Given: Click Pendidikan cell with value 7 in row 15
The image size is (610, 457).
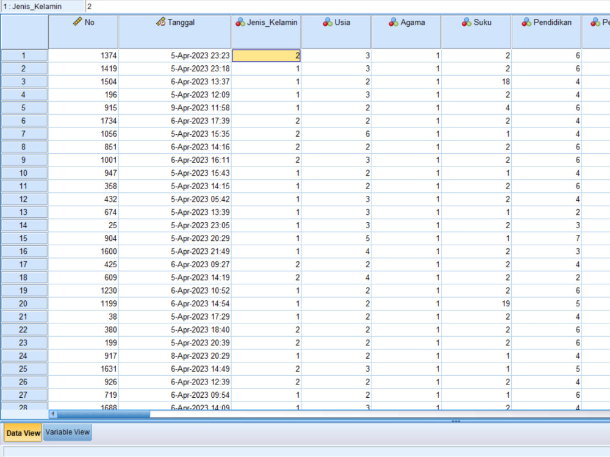Looking at the screenshot, I should [546, 238].
